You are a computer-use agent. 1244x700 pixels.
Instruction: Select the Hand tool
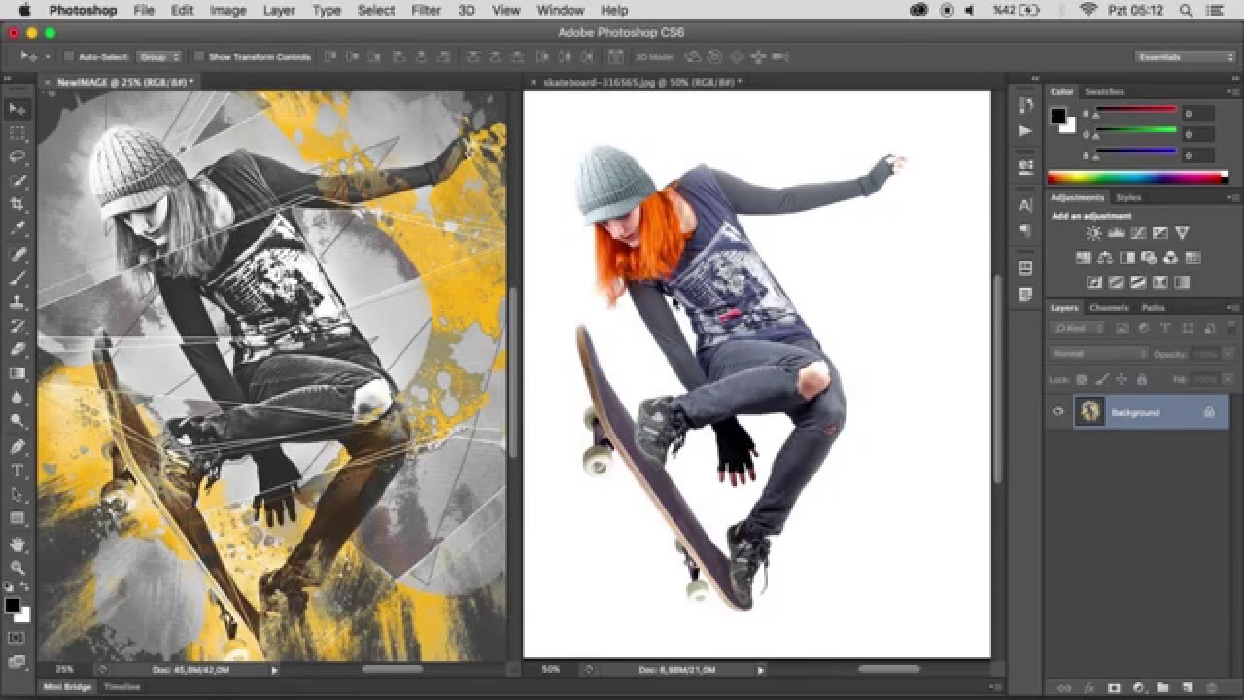pos(17,543)
